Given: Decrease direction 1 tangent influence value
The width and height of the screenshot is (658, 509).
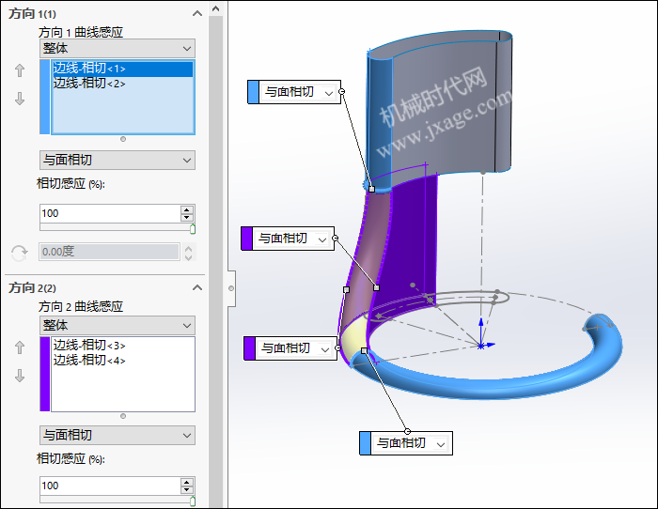Looking at the screenshot, I should (x=187, y=218).
